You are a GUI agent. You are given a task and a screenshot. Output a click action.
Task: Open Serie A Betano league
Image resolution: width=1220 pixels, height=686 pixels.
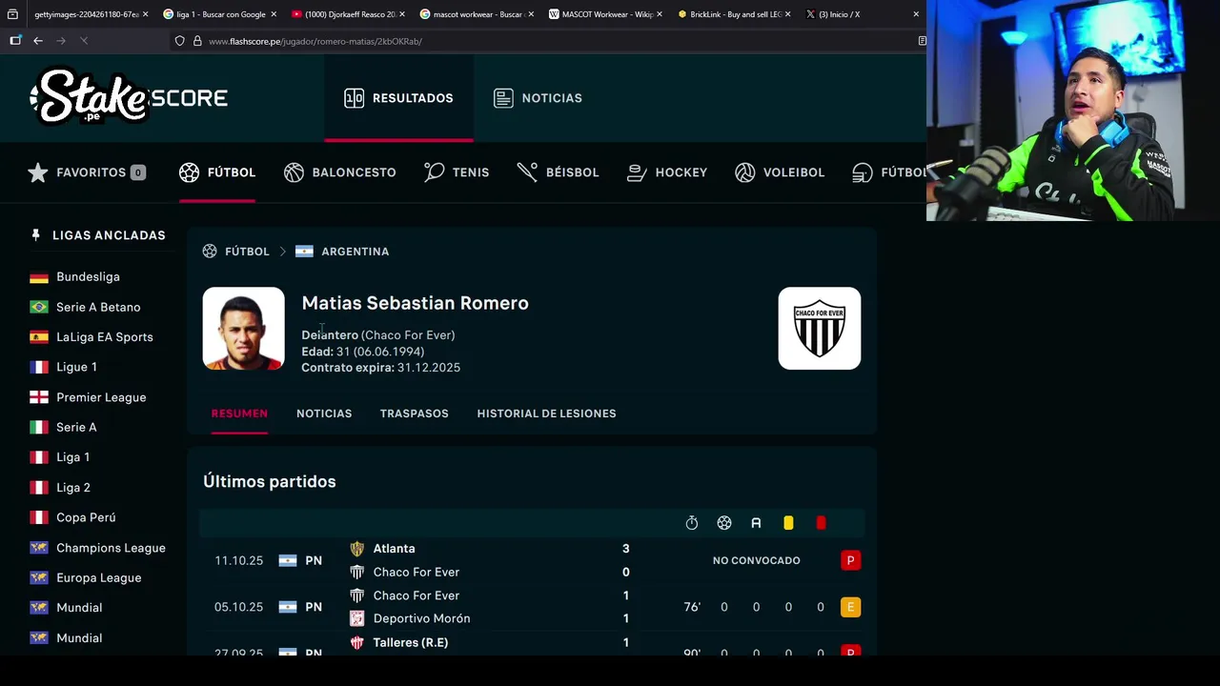pyautogui.click(x=98, y=307)
